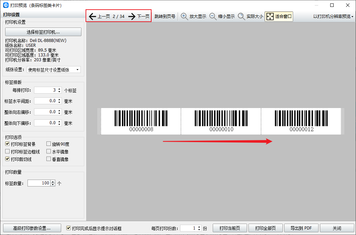Decrease overall downward offset value
This screenshot has height=235, width=356.
(x=59, y=124)
